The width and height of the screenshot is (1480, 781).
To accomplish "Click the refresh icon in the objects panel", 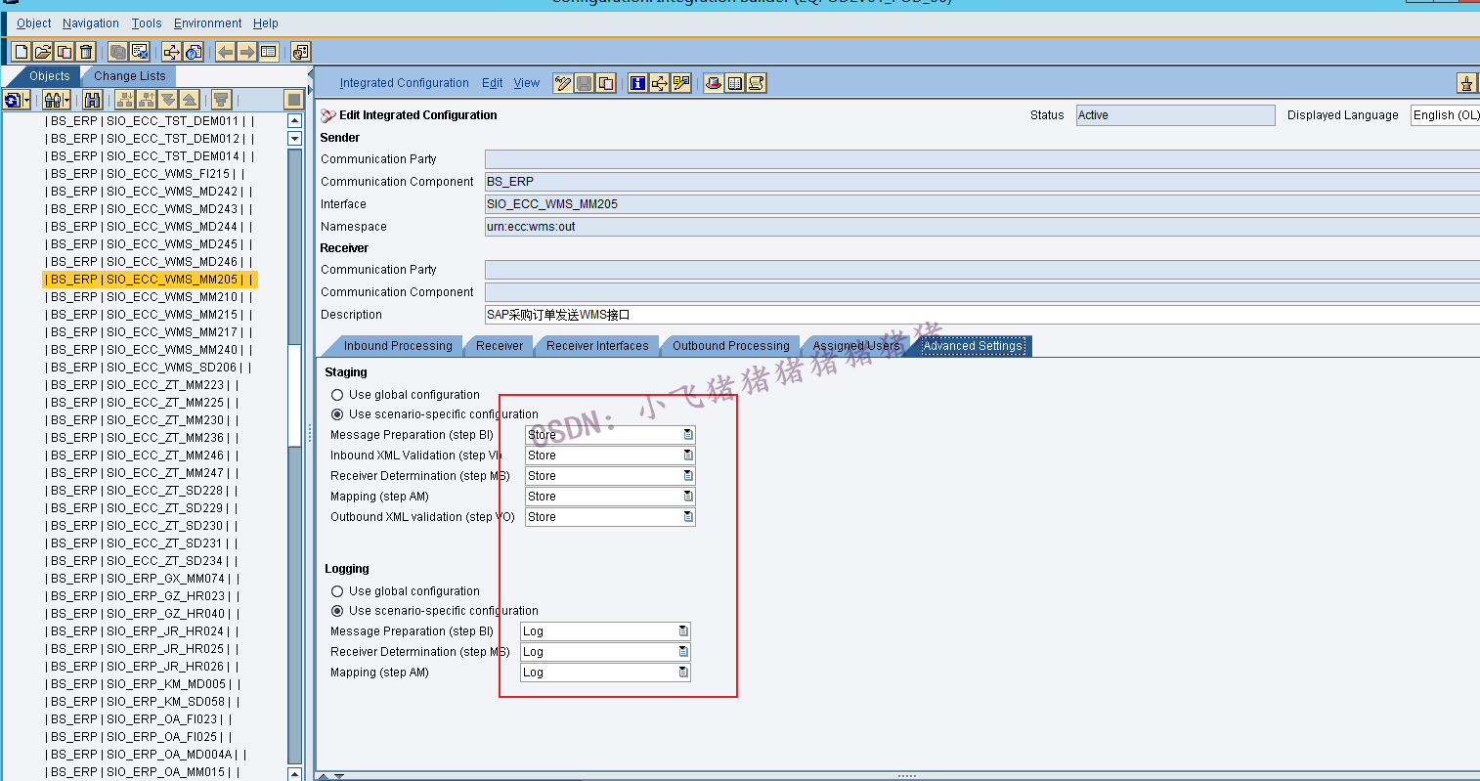I will [13, 99].
